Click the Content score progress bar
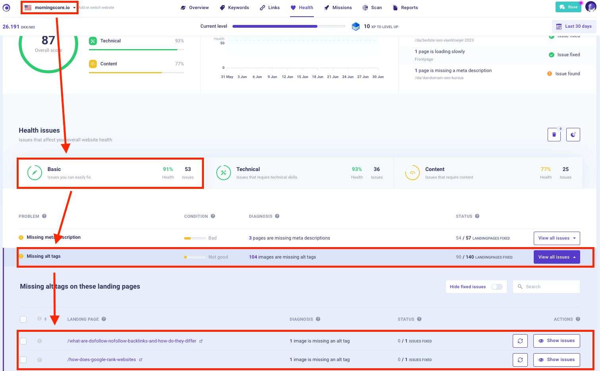 tap(137, 72)
